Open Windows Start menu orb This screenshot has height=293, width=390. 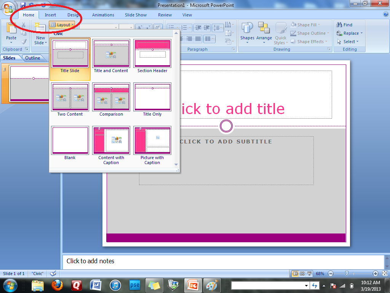tap(10, 285)
